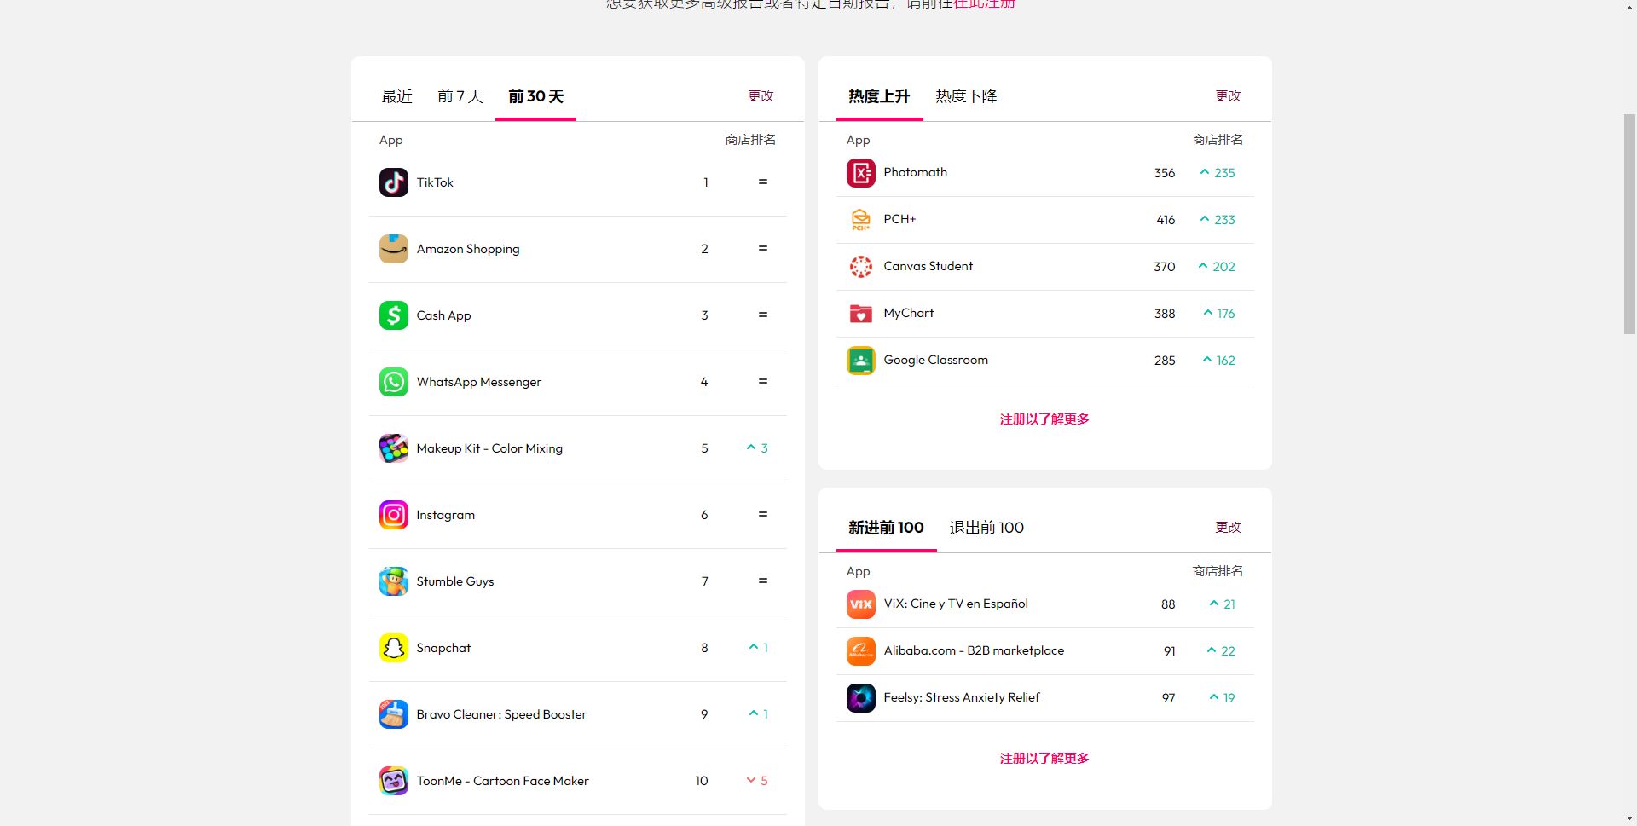Open Photomath name text
The height and width of the screenshot is (826, 1637).
(915, 172)
